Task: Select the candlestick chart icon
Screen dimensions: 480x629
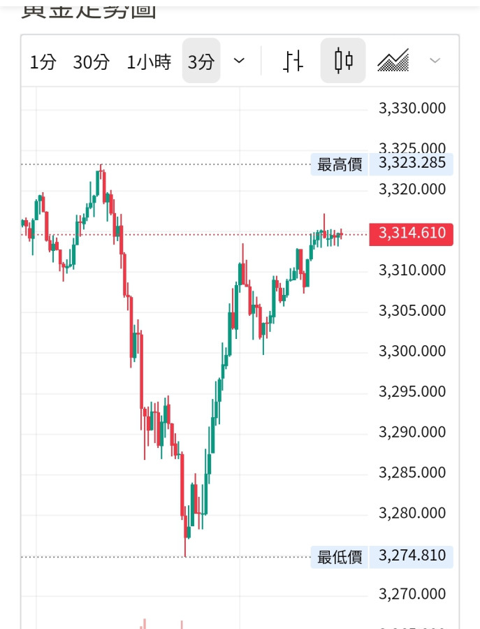Action: (x=343, y=62)
